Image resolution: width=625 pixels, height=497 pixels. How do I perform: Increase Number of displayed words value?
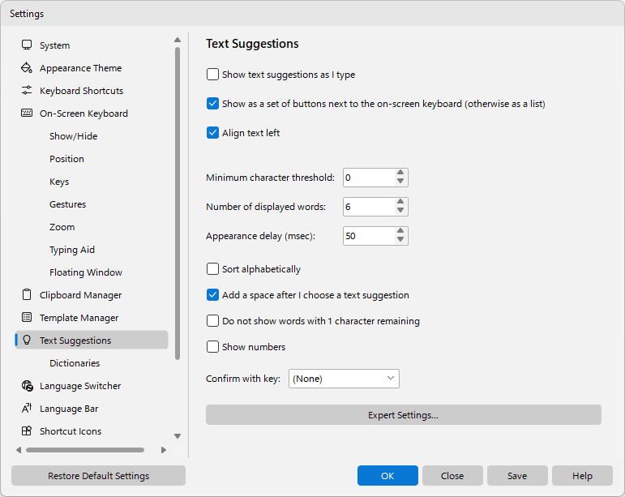(400, 202)
